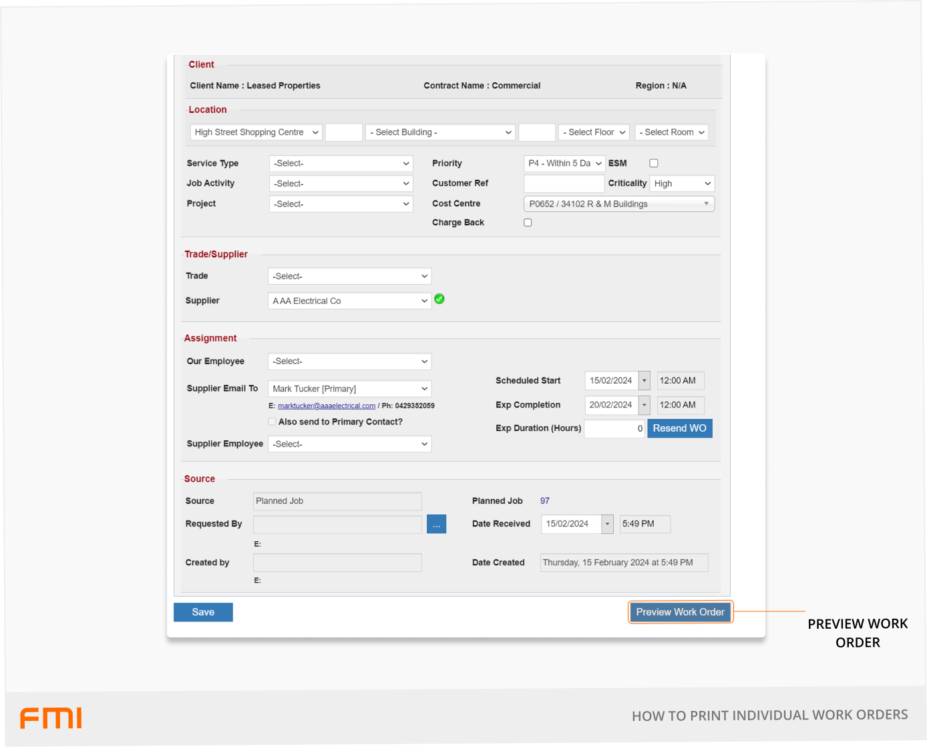Click the Preview Work Order button
This screenshot has width=927, height=747.
pos(680,612)
